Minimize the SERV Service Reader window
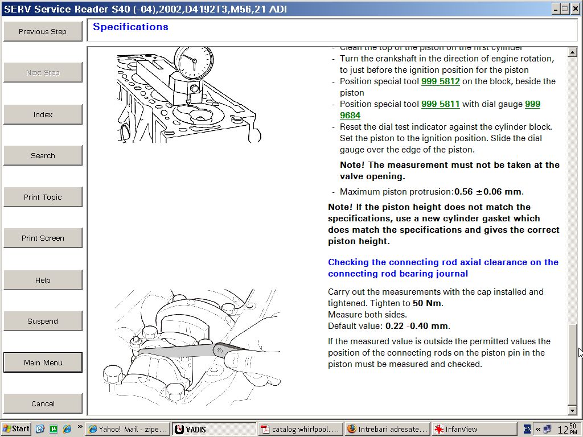The height and width of the screenshot is (437, 583). tap(556, 9)
